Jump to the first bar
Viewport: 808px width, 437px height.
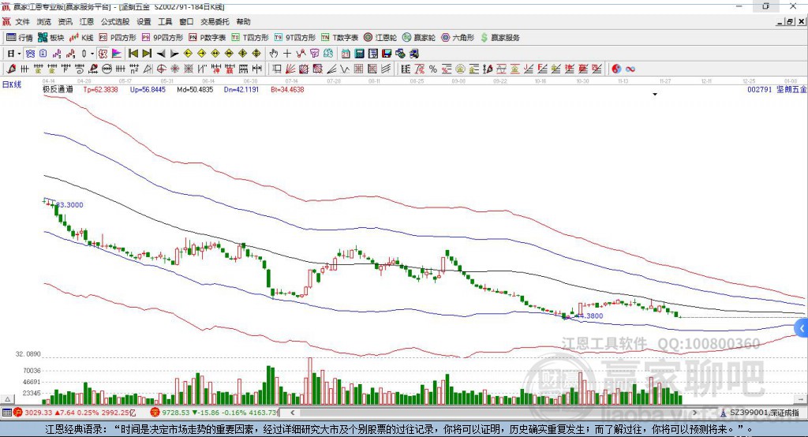133,54
